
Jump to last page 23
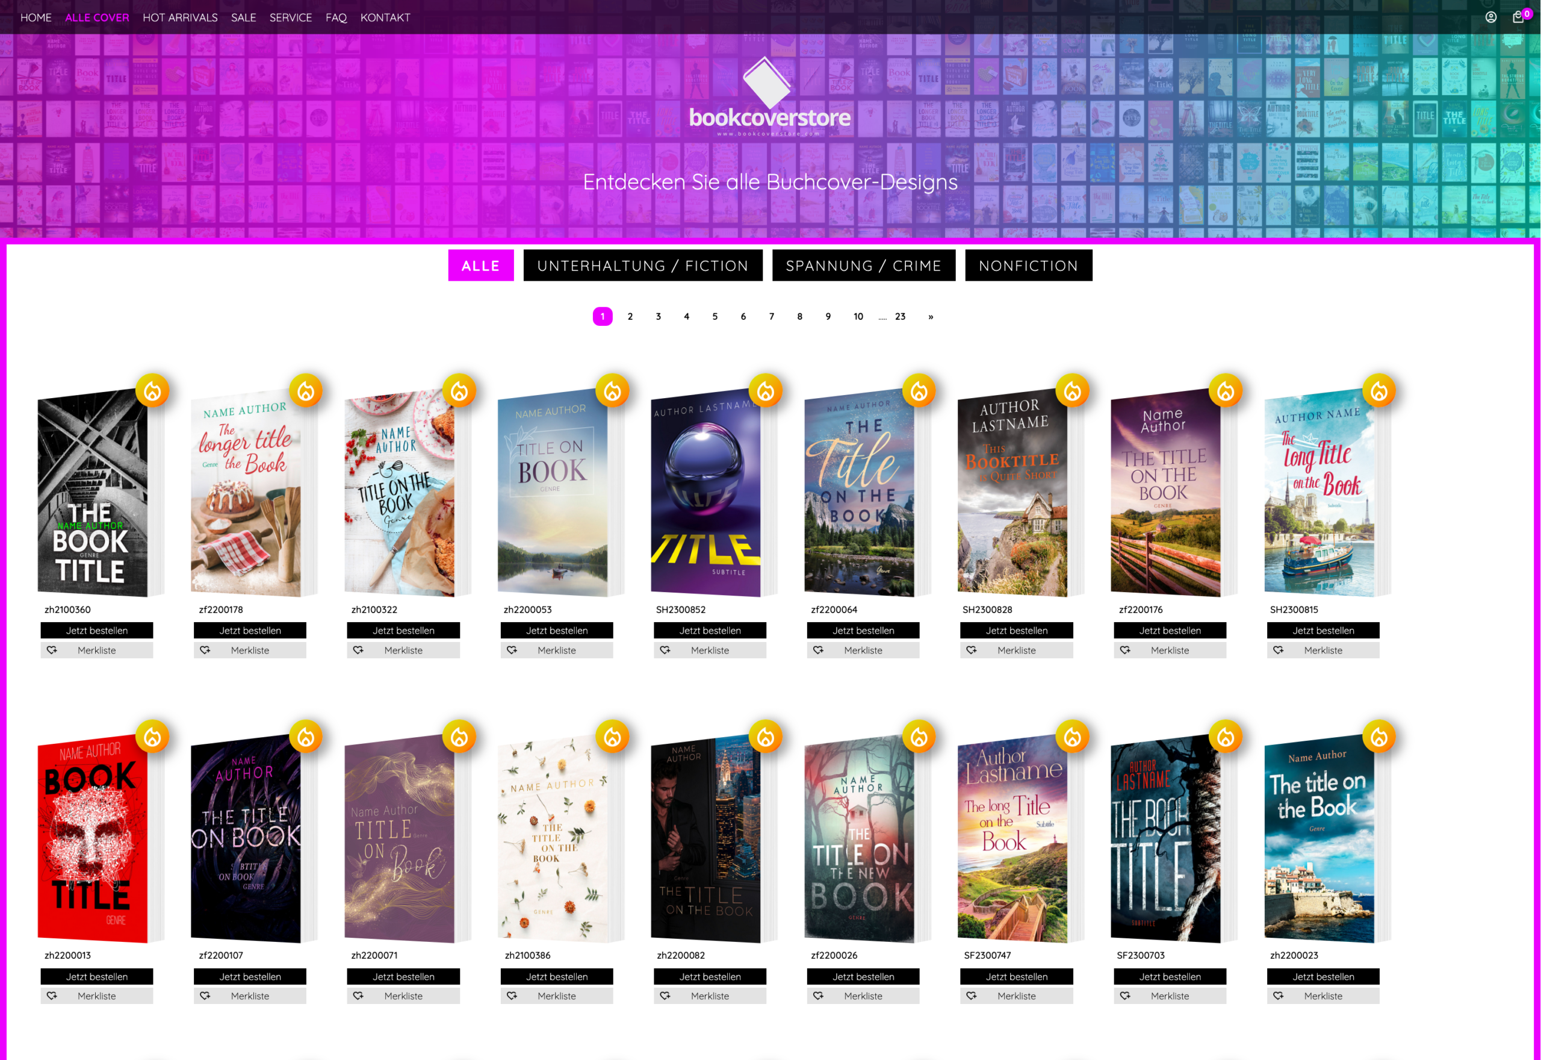pos(900,317)
